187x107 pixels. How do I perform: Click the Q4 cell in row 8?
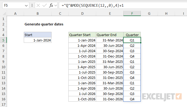[132, 56]
